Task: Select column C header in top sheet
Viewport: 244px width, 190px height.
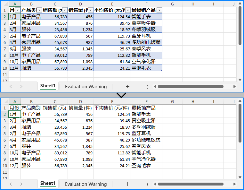Action: tap(55, 4)
